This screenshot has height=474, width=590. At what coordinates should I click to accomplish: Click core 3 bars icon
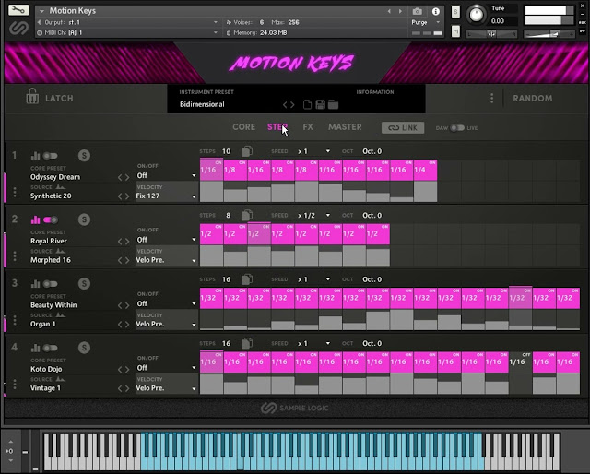point(35,283)
